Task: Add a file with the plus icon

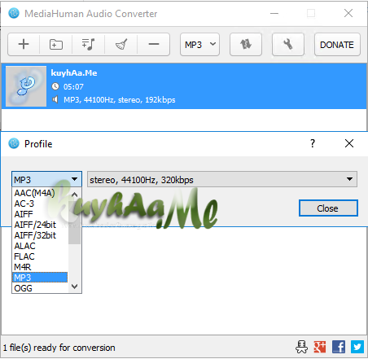Action: pyautogui.click(x=24, y=44)
